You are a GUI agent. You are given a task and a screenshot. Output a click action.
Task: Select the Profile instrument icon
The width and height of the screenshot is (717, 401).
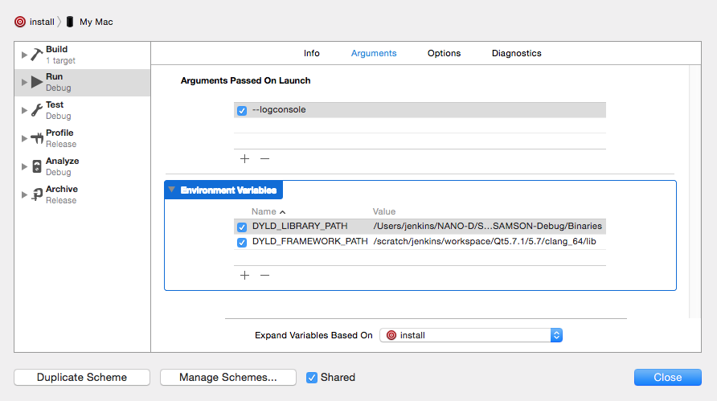coord(37,138)
